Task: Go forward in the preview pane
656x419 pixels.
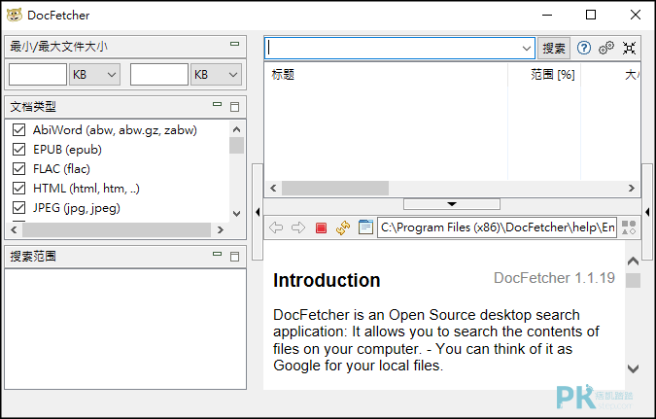Action: (x=298, y=227)
